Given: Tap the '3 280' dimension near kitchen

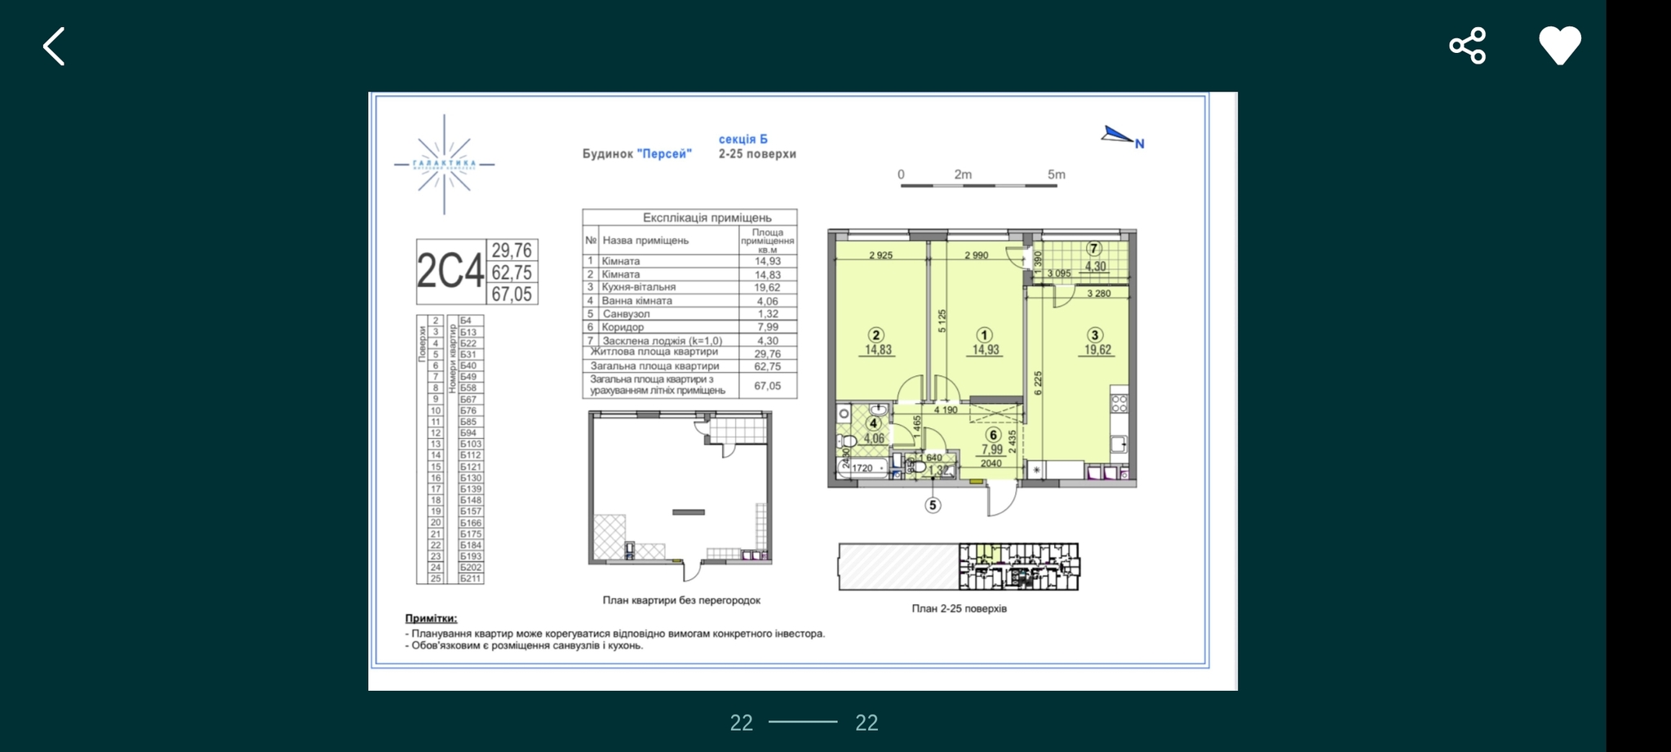Looking at the screenshot, I should [x=1098, y=294].
